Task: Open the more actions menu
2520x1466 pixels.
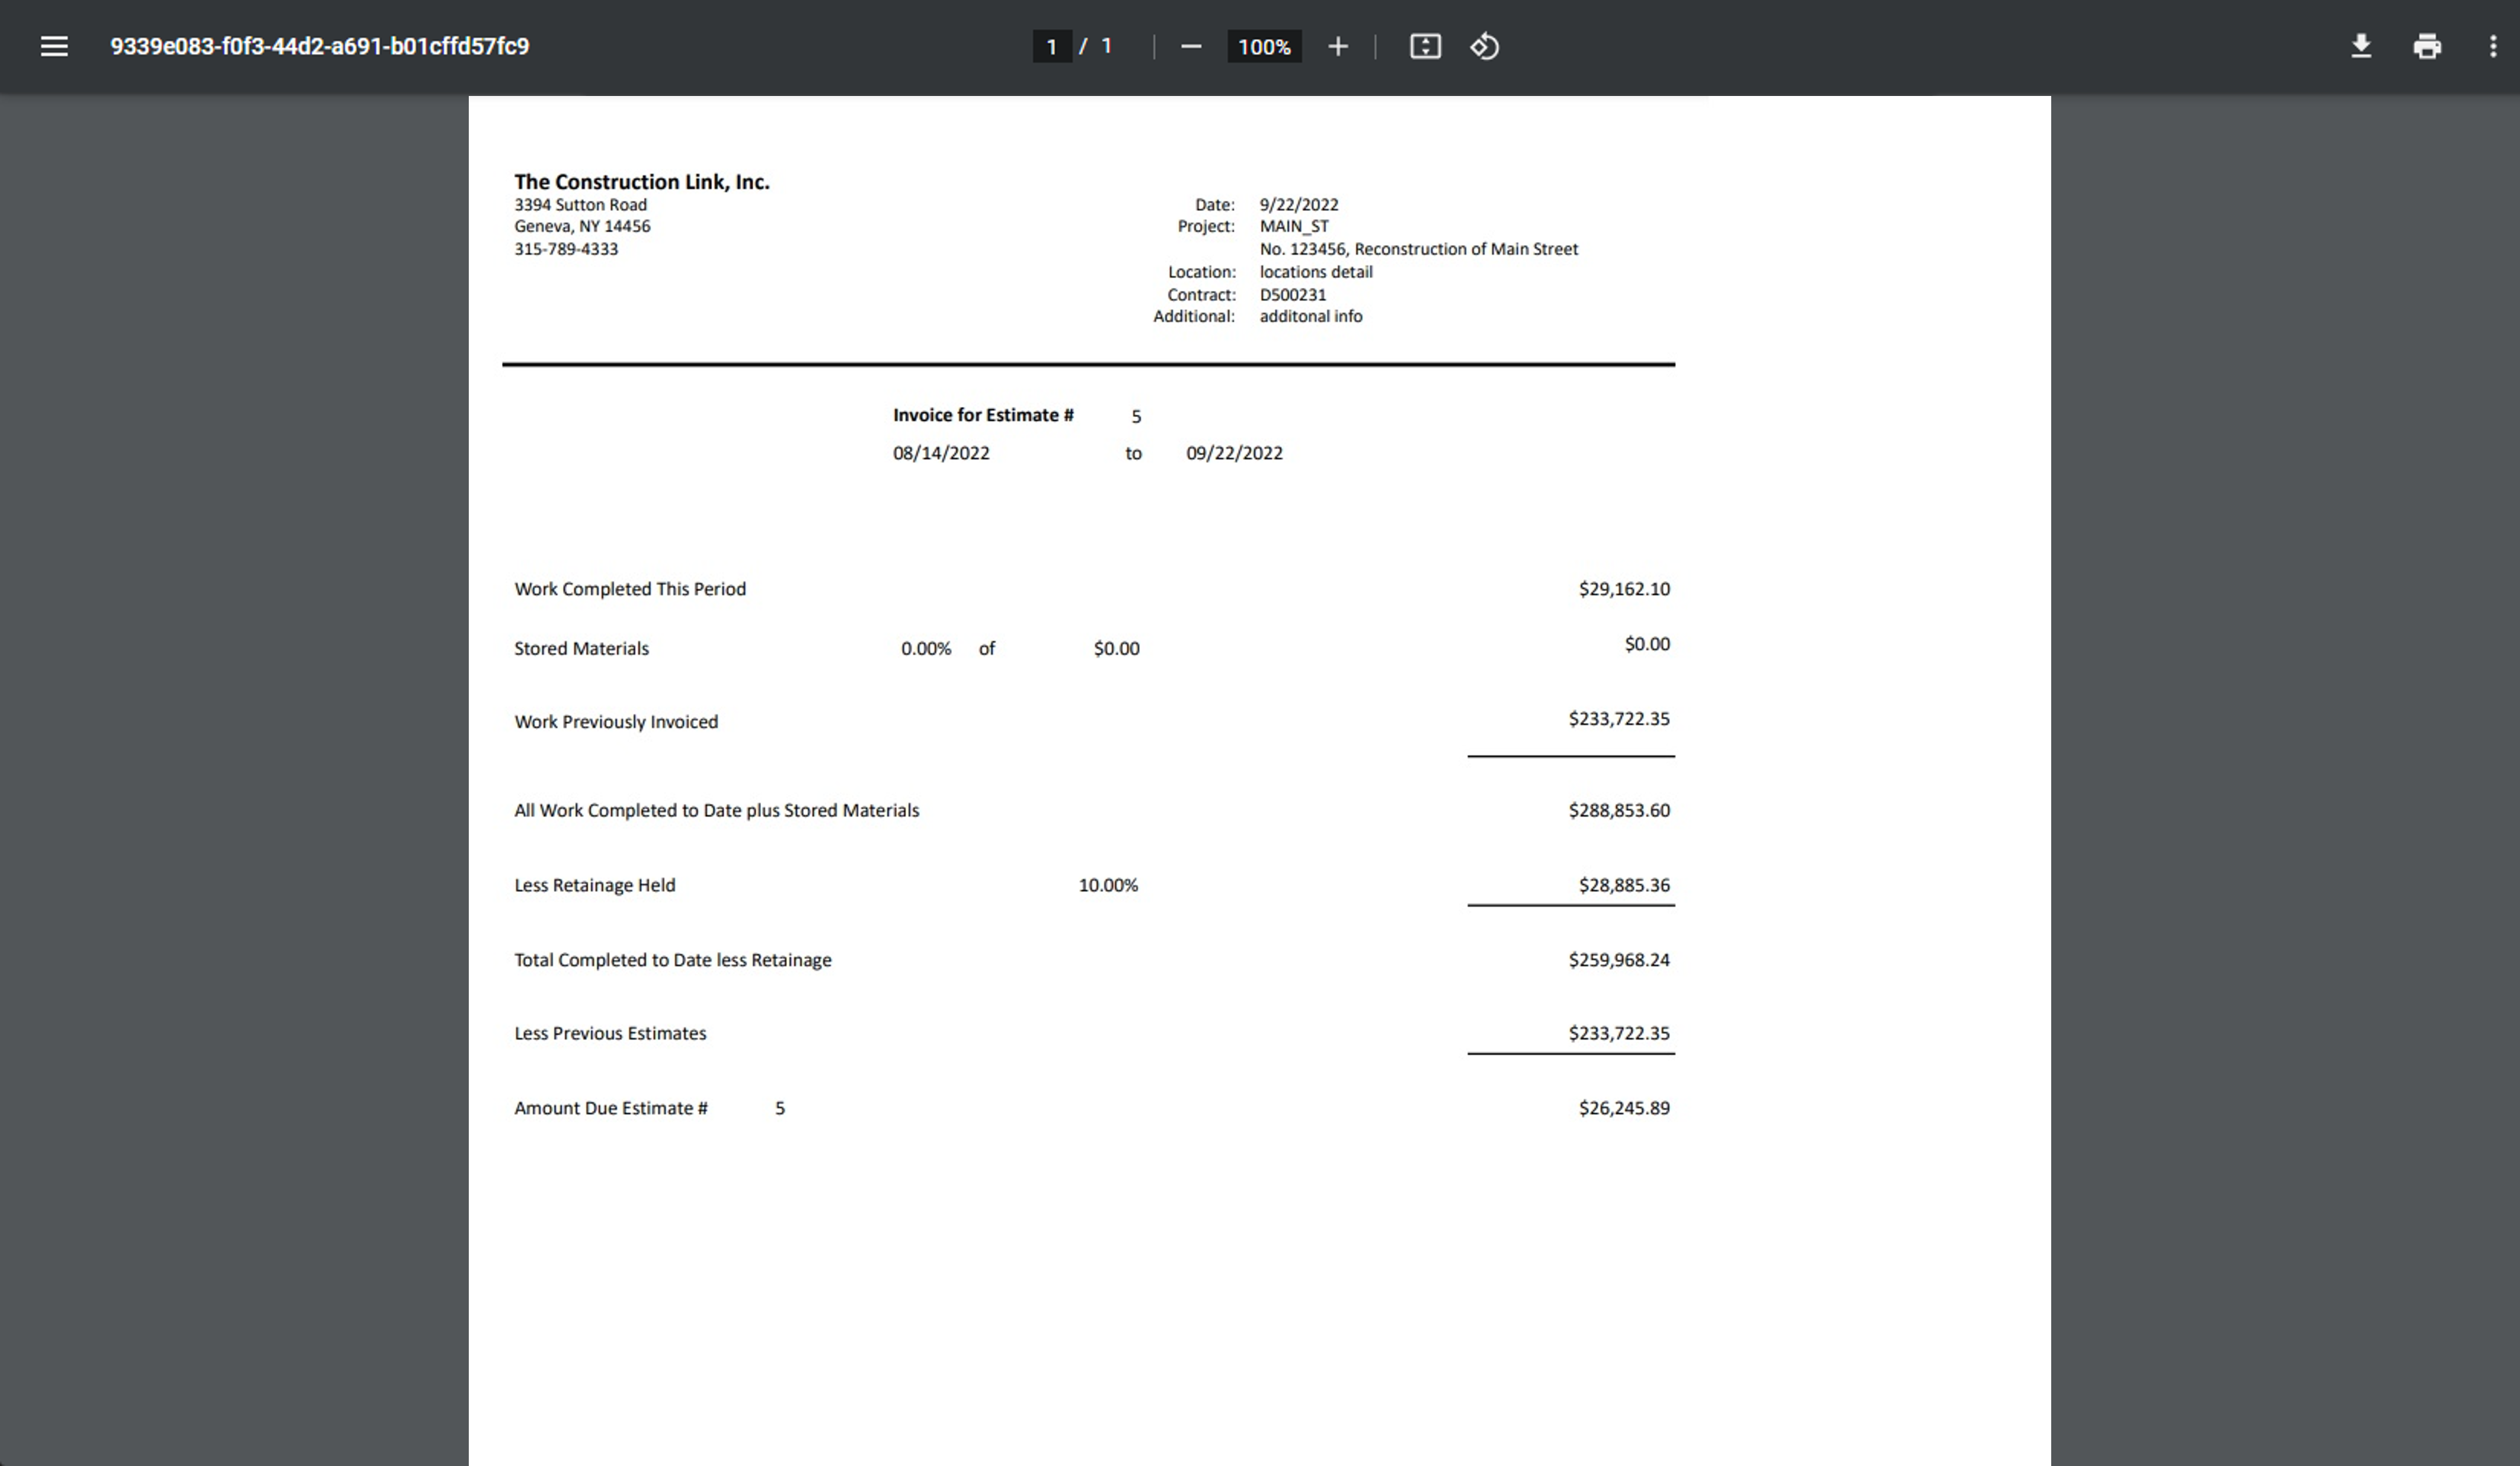Action: coord(2492,46)
